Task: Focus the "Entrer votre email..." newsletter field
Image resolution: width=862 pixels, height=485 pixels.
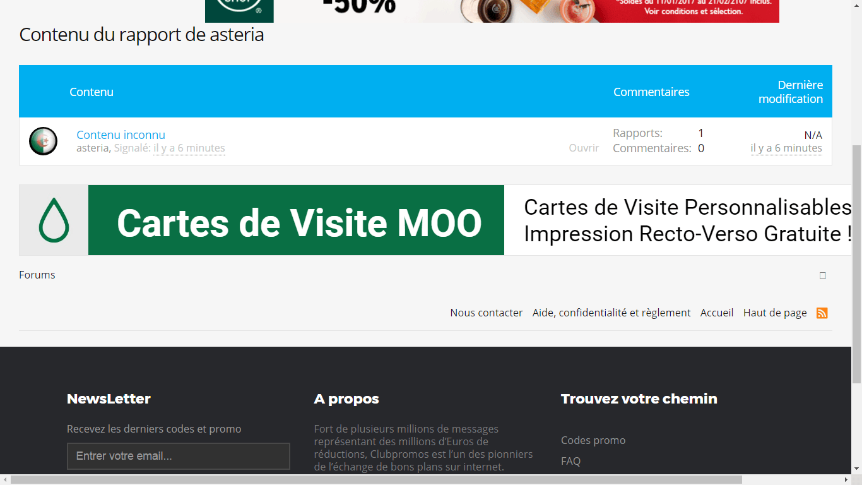Action: 178,456
